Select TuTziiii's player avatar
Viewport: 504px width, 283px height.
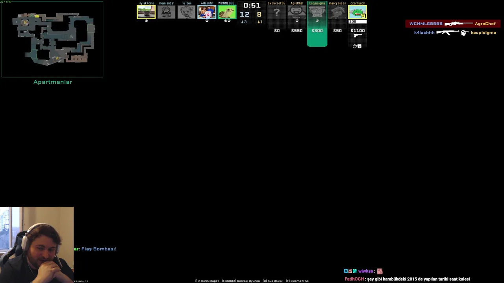(x=187, y=12)
